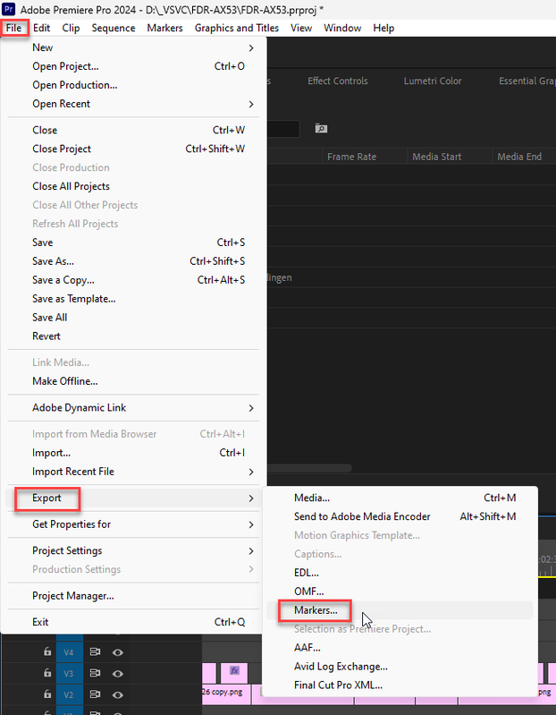Open the Help menu
The height and width of the screenshot is (715, 556).
click(x=383, y=29)
